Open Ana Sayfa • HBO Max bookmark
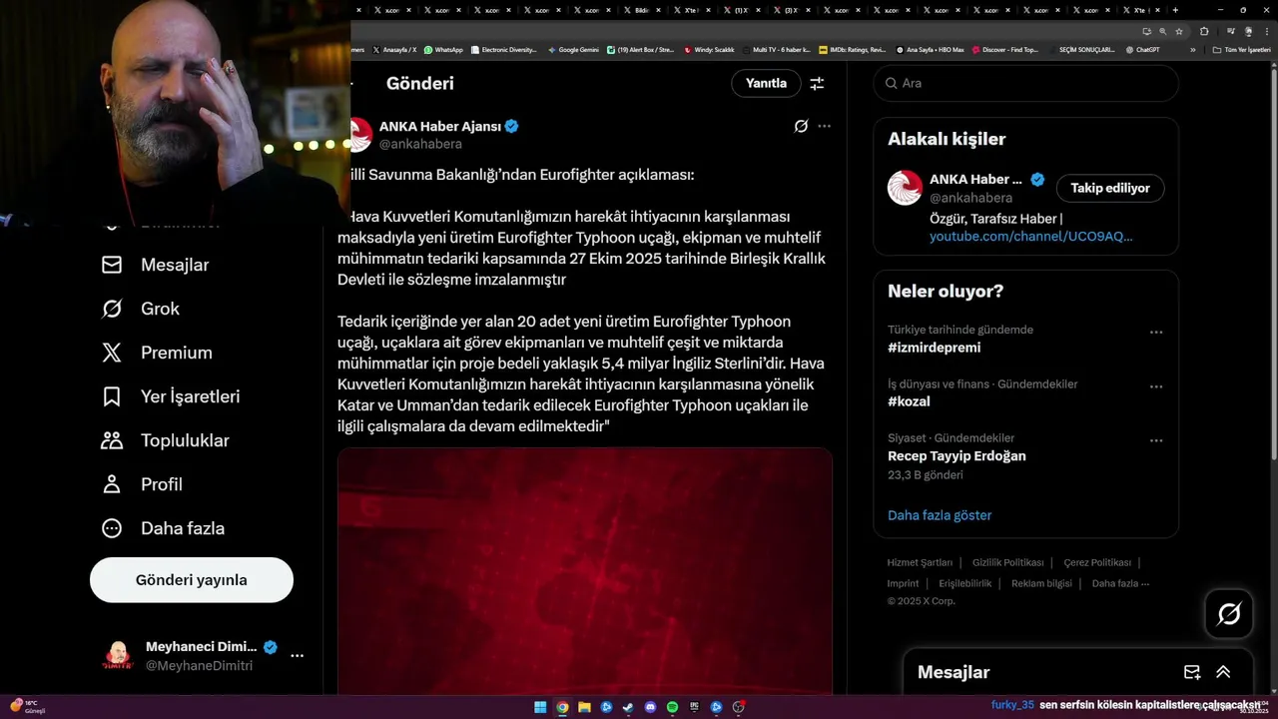The width and height of the screenshot is (1278, 719). 930,49
